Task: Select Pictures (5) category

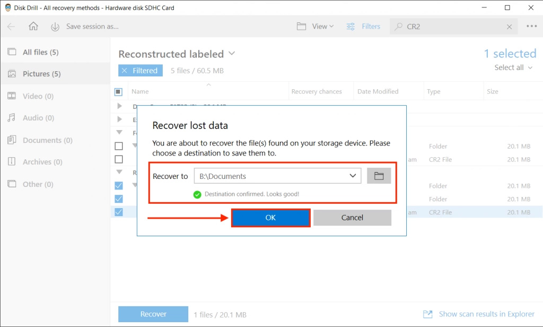Action: [x=55, y=74]
